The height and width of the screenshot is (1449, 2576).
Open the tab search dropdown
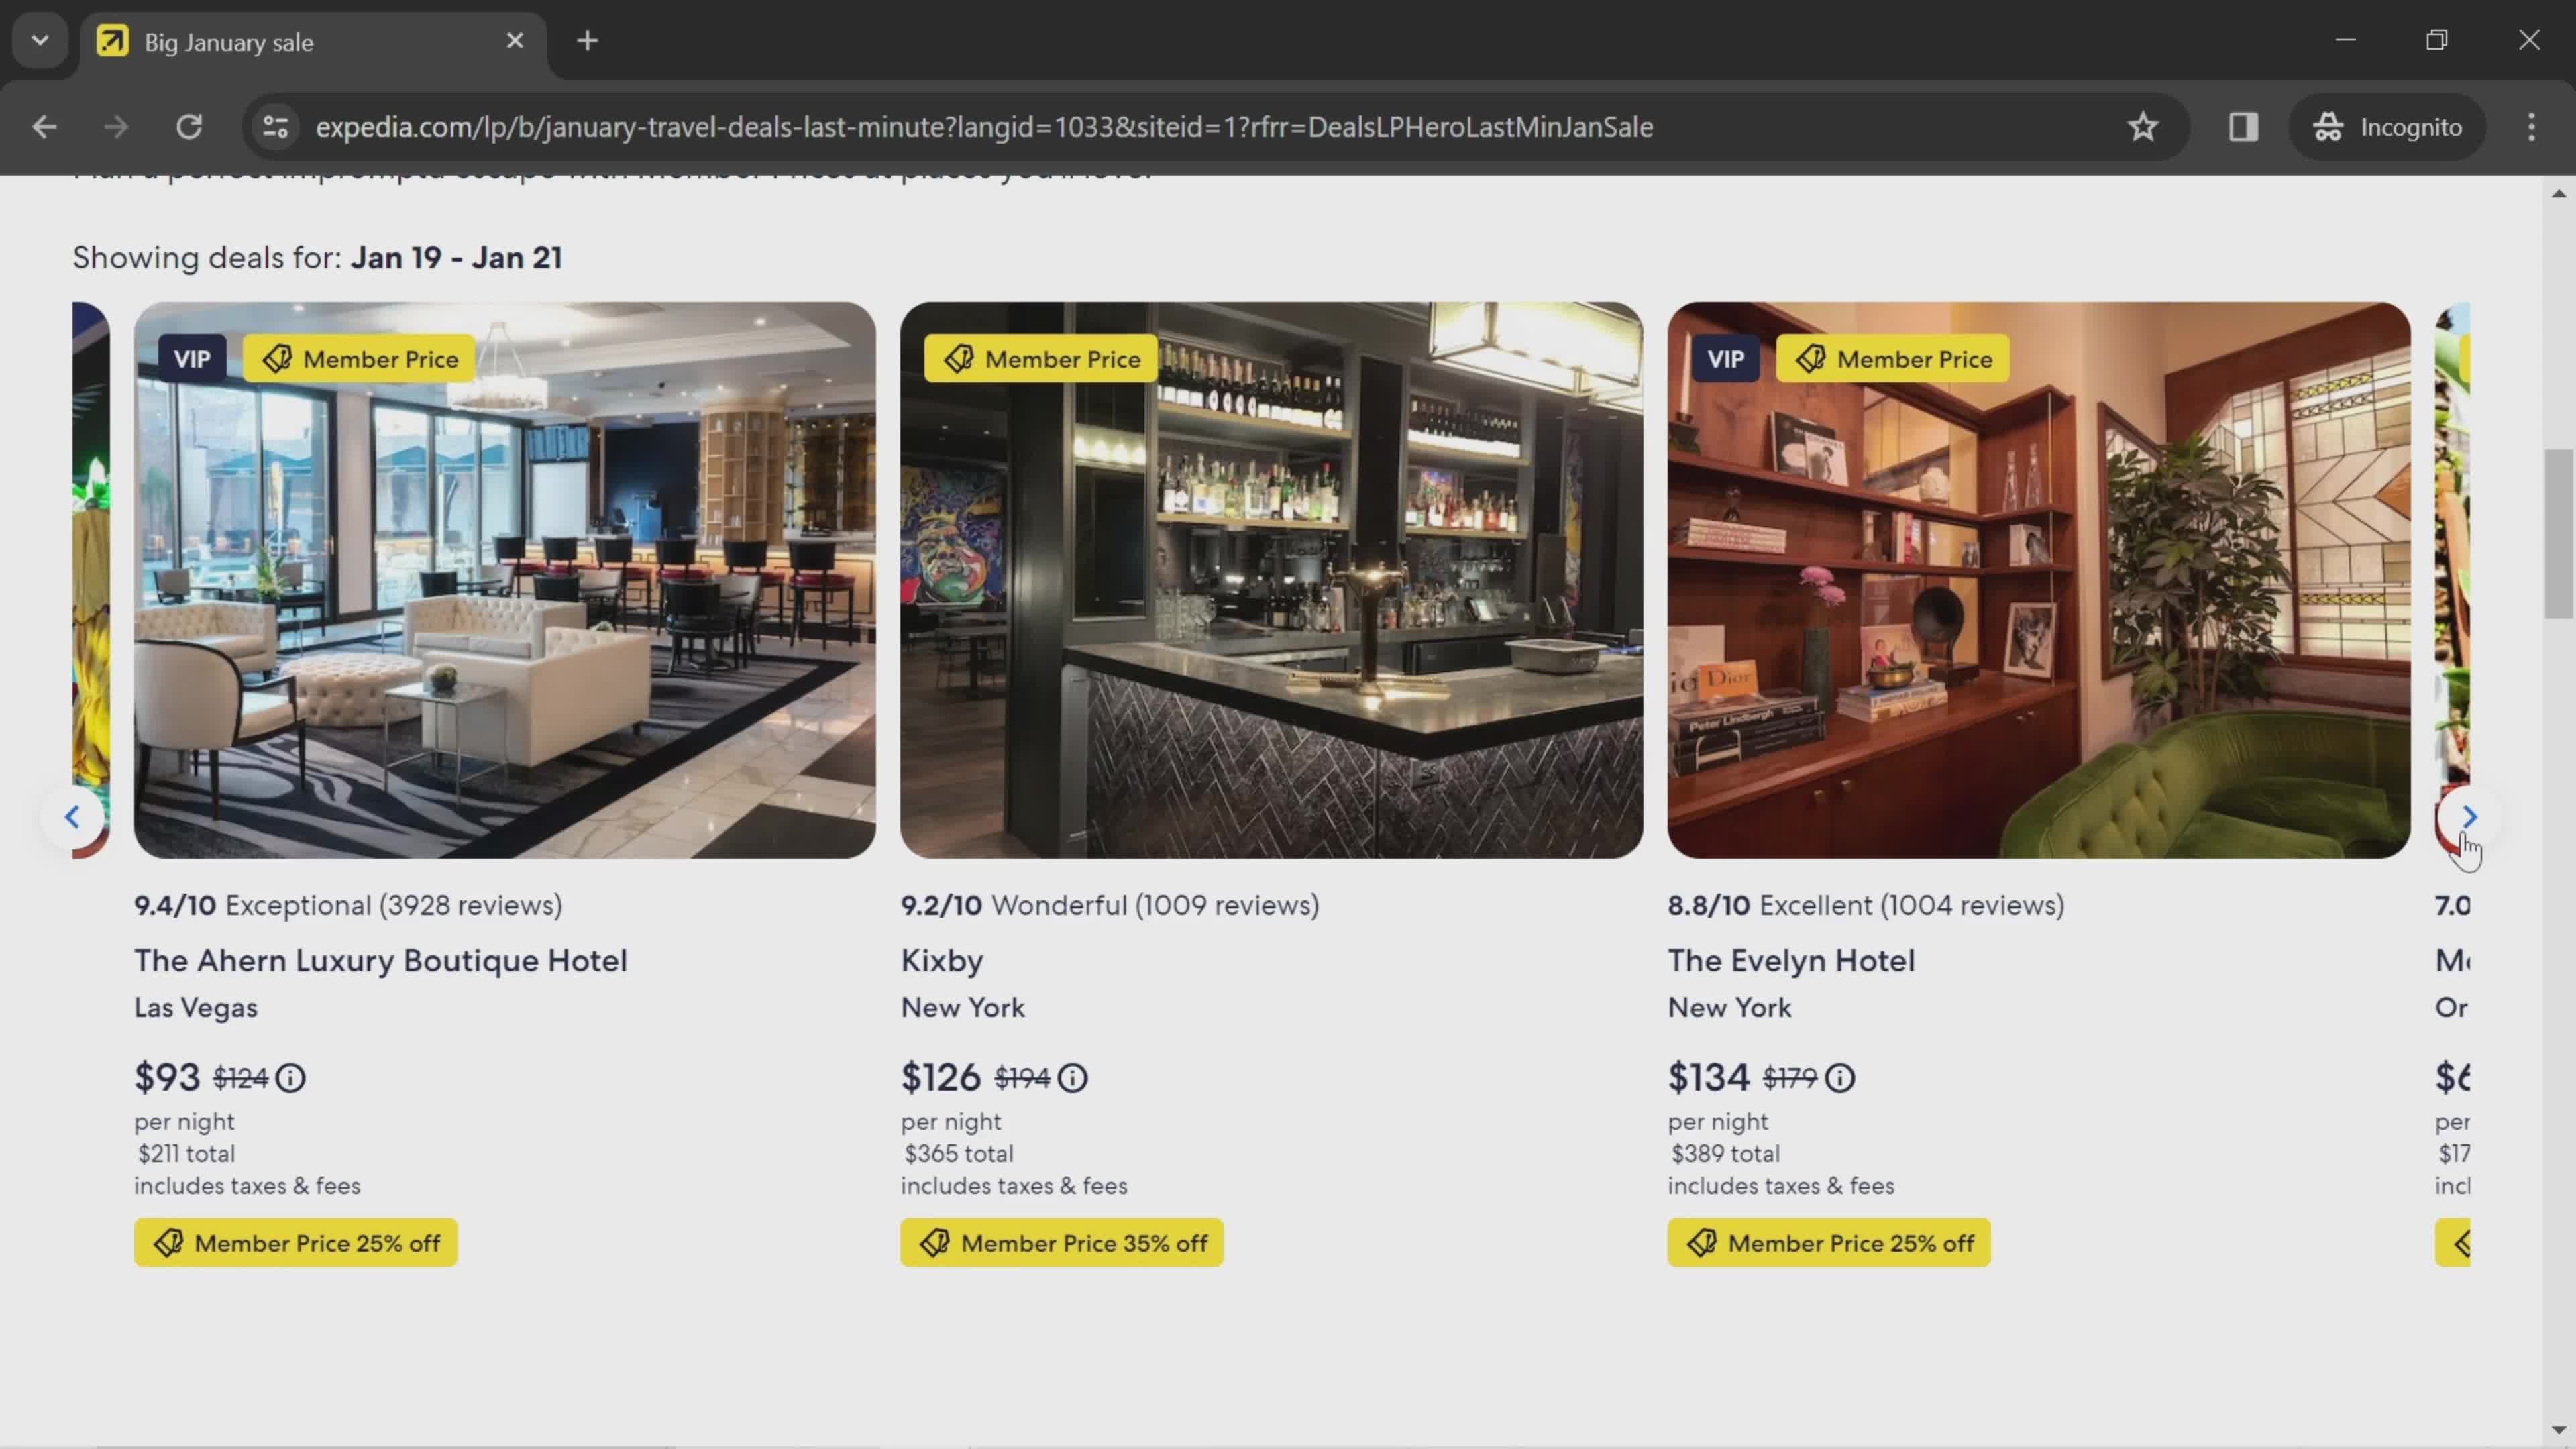click(40, 41)
